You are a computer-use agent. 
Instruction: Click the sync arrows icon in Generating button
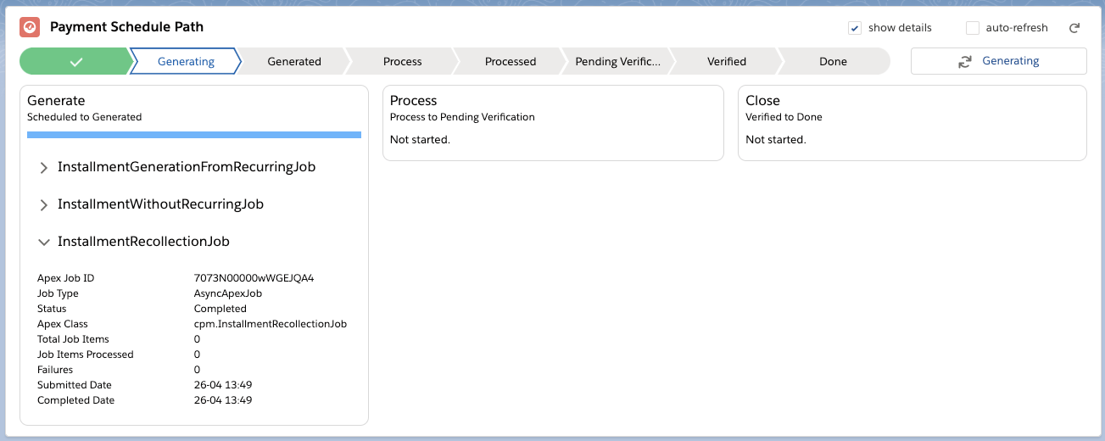coord(965,61)
